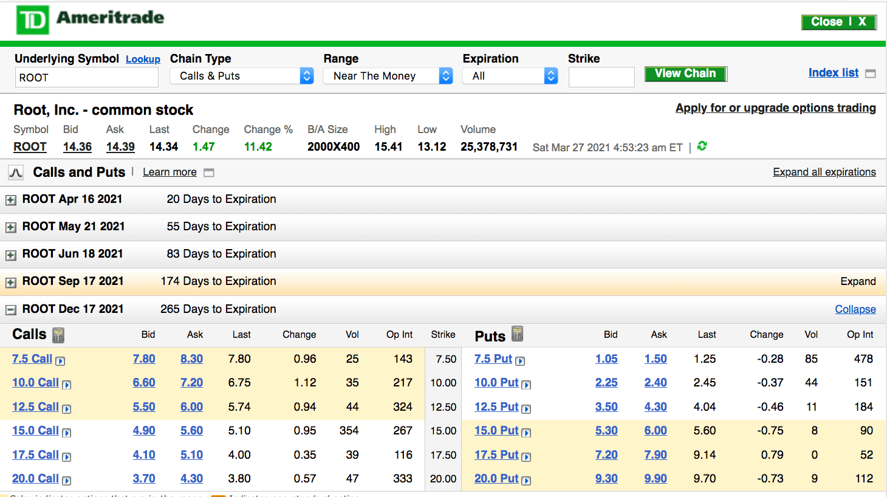
Task: Open the Puts calculator icon
Action: (x=517, y=334)
